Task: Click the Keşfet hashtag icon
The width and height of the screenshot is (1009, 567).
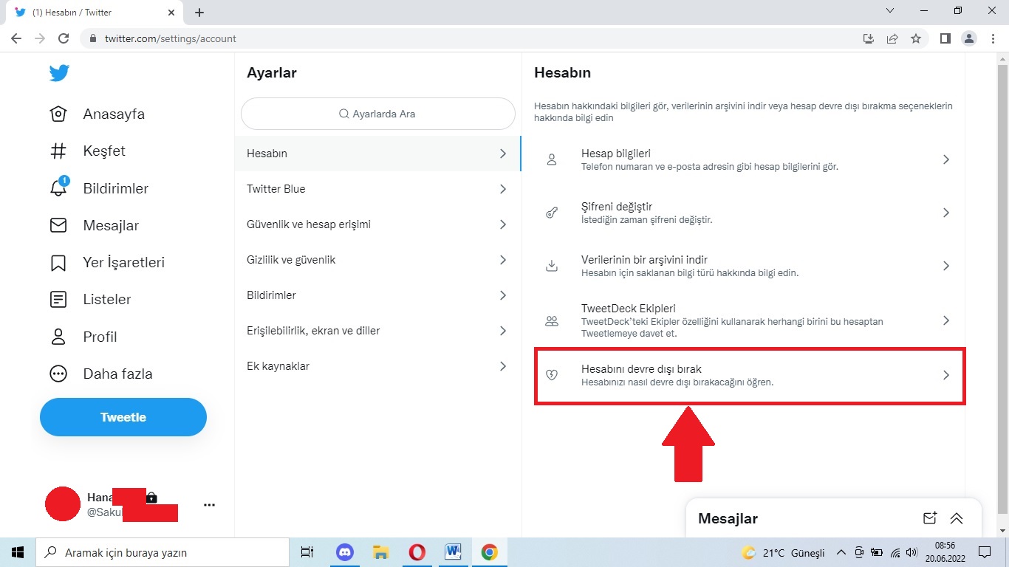Action: click(x=58, y=151)
